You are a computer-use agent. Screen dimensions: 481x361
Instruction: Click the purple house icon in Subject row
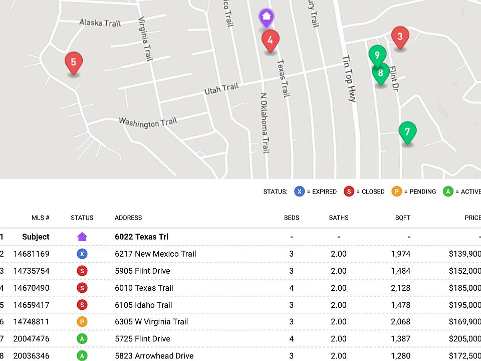coord(82,237)
